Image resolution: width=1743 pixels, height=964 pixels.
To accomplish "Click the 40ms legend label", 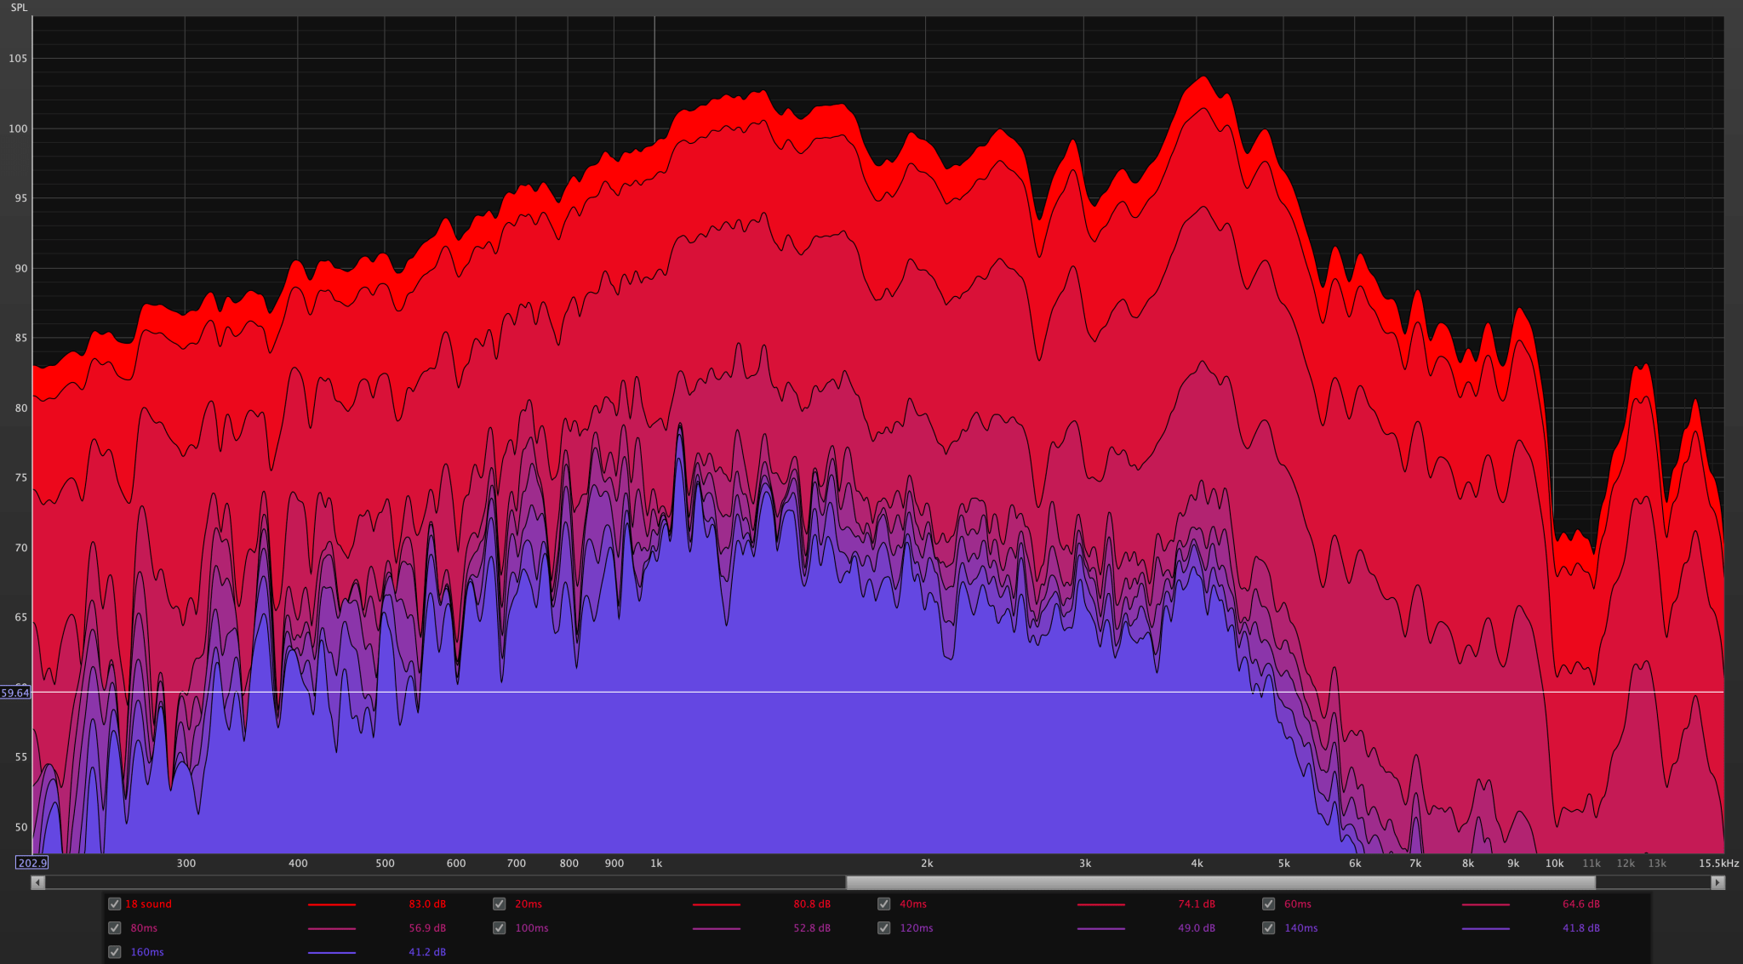I will [x=913, y=904].
